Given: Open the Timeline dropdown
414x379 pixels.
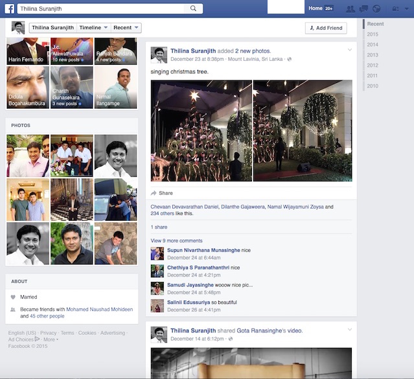Looking at the screenshot, I should point(93,28).
